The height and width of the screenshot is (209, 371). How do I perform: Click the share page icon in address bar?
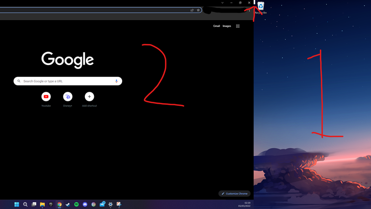point(192,10)
